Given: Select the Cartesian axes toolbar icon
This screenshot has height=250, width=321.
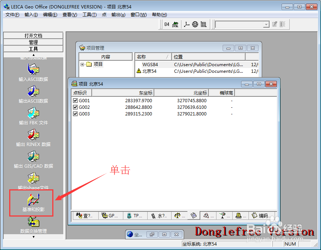Looking at the screenshot, I should tap(187, 24).
